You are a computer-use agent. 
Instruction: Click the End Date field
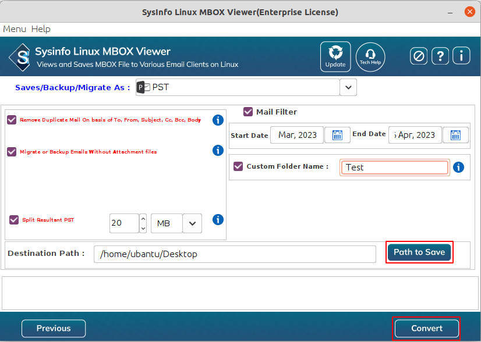coord(415,135)
